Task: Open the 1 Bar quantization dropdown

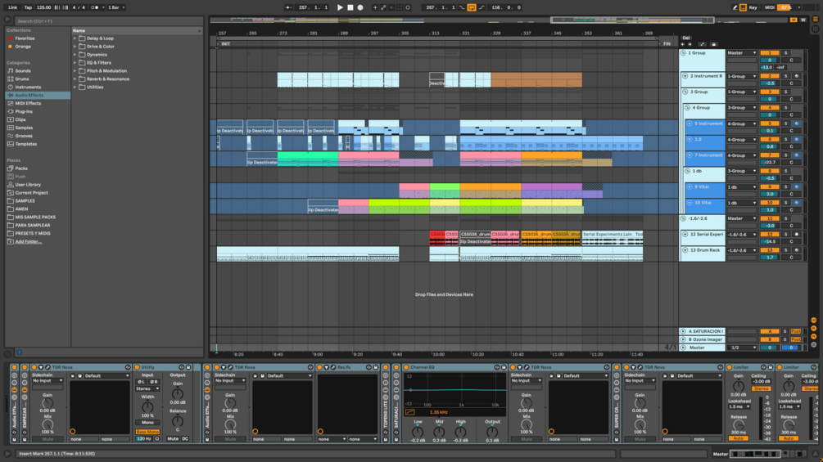Action: click(116, 7)
